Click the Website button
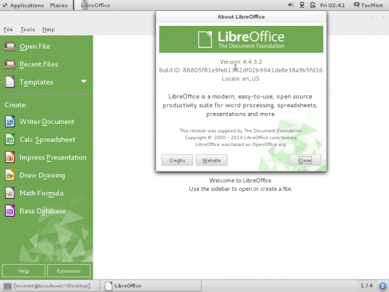This screenshot has height=292, width=389. click(x=211, y=160)
